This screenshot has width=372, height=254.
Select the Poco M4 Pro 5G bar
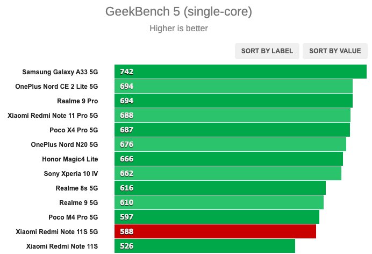click(217, 217)
